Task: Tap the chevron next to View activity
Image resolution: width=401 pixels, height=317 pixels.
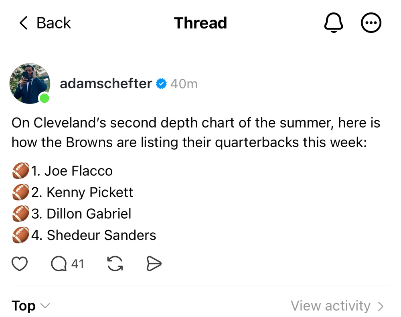Action: point(381,307)
